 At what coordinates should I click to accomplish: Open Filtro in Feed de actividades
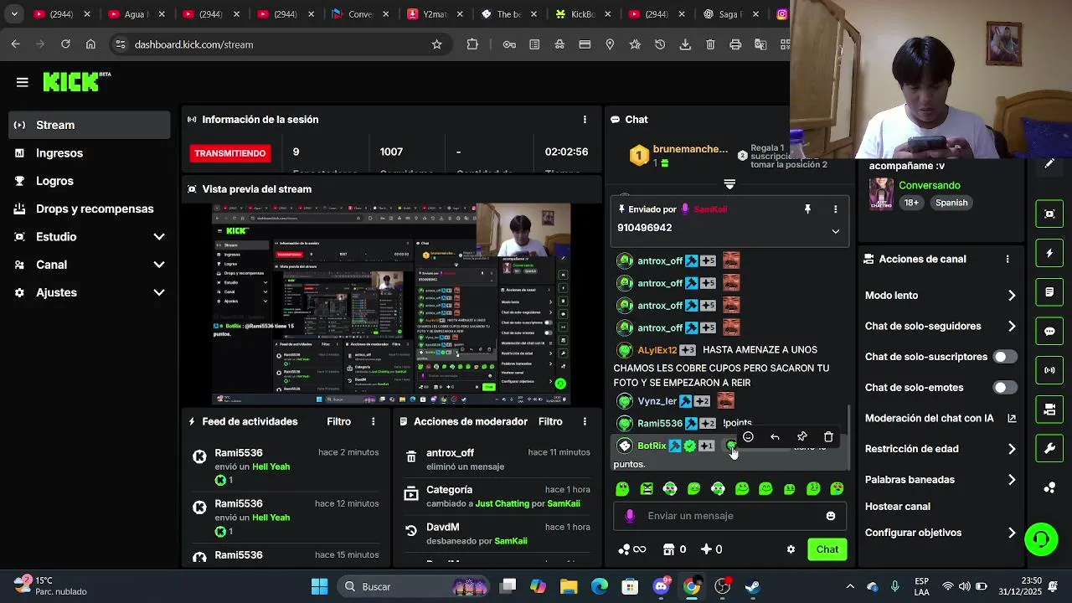(x=339, y=421)
